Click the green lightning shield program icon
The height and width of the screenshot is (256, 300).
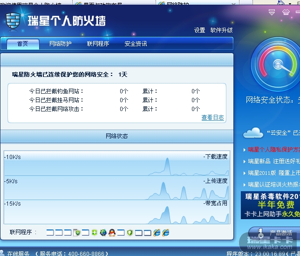[x=130, y=233]
